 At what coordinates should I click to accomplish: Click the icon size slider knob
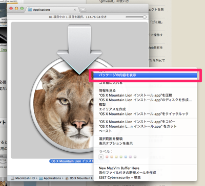pos(145,17)
